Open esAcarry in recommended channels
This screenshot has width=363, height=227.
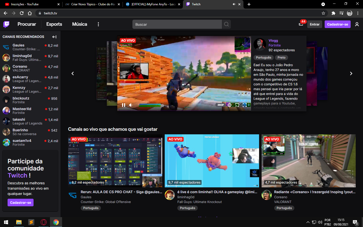30,79
